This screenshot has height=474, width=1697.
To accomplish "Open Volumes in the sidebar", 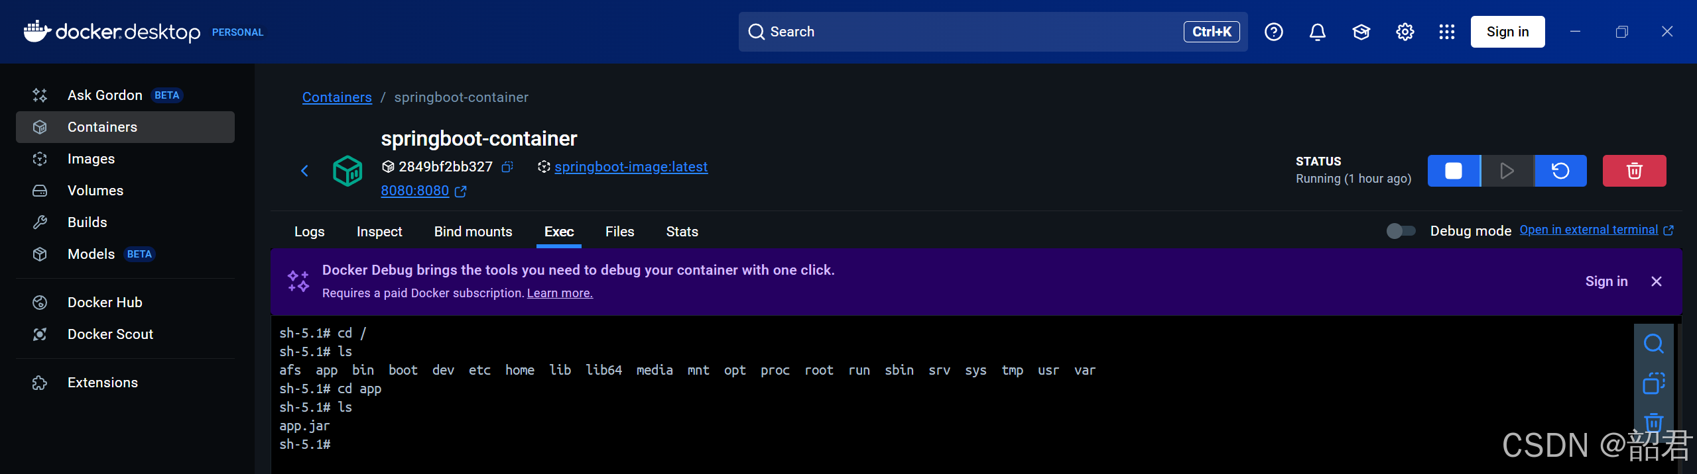I will coord(125,191).
